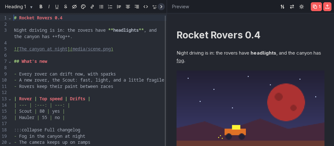Align text to the right
The width and height of the screenshot is (334, 146).
[137, 7]
